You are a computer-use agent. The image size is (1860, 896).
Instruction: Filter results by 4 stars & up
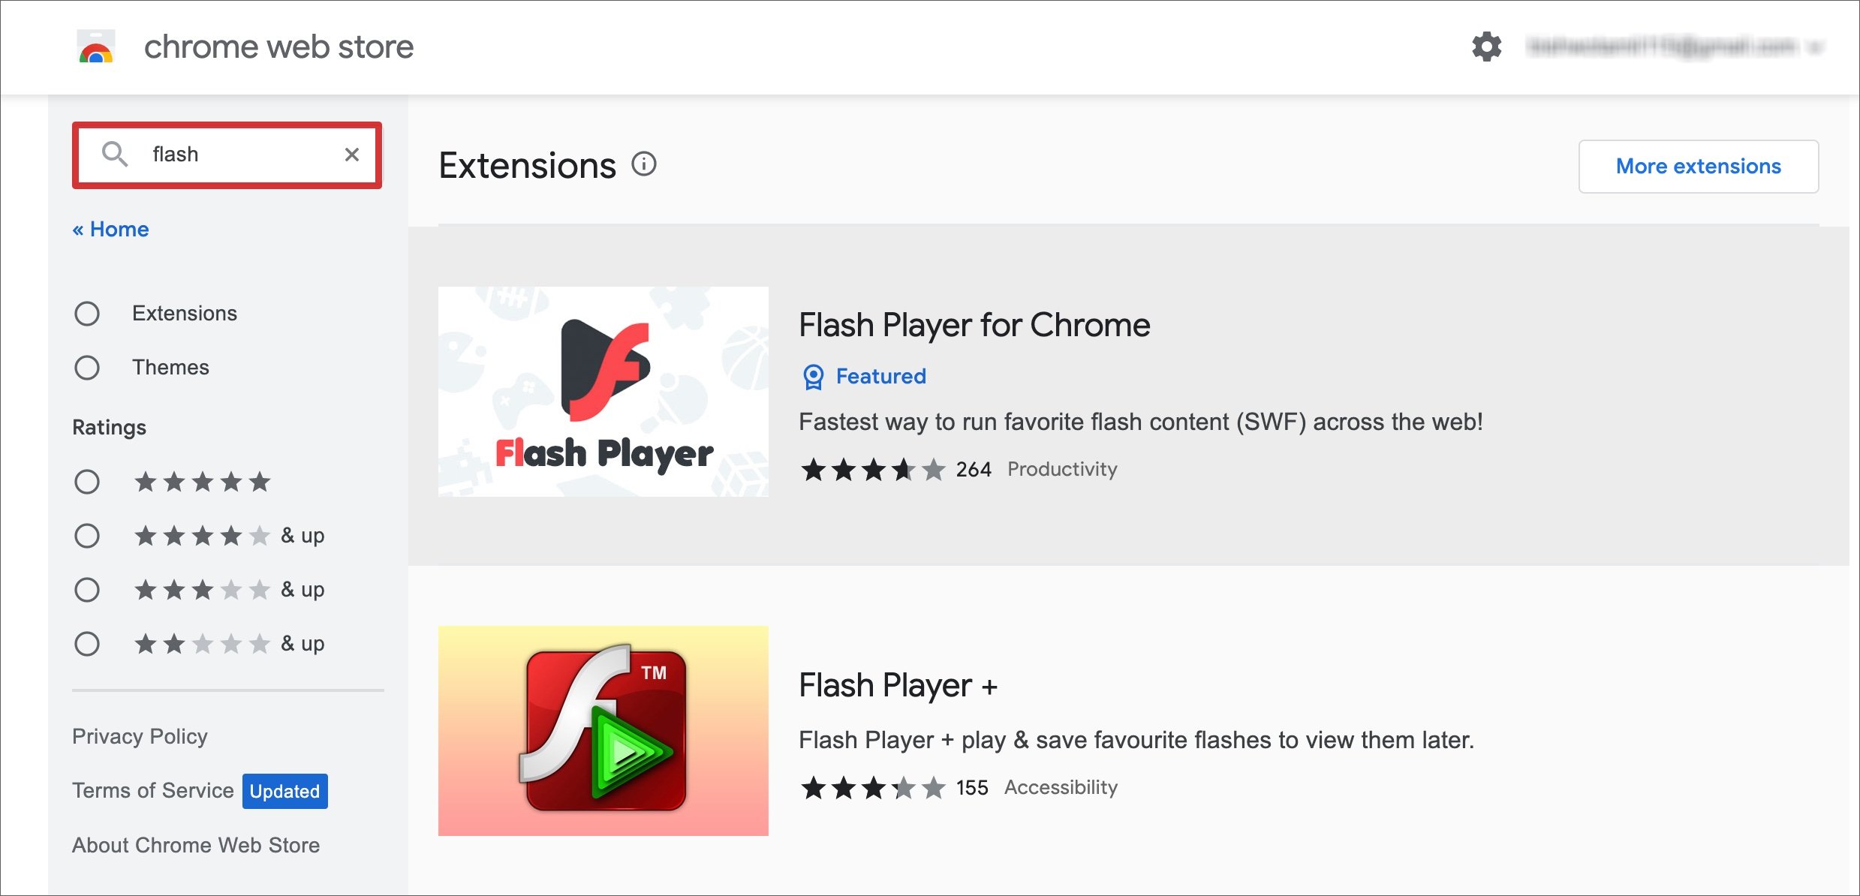point(87,536)
